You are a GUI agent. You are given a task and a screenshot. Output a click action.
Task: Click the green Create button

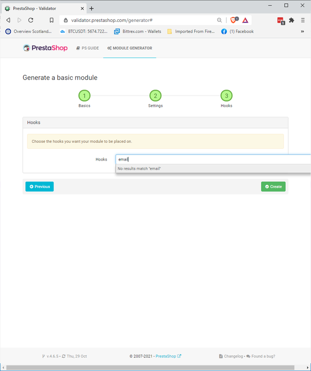coord(273,187)
